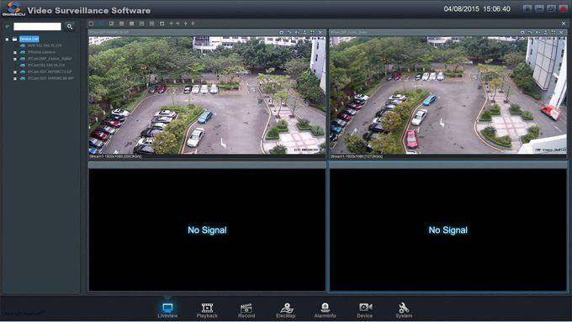Select the highlighted Device List label
572x322 pixels.
(x=29, y=39)
